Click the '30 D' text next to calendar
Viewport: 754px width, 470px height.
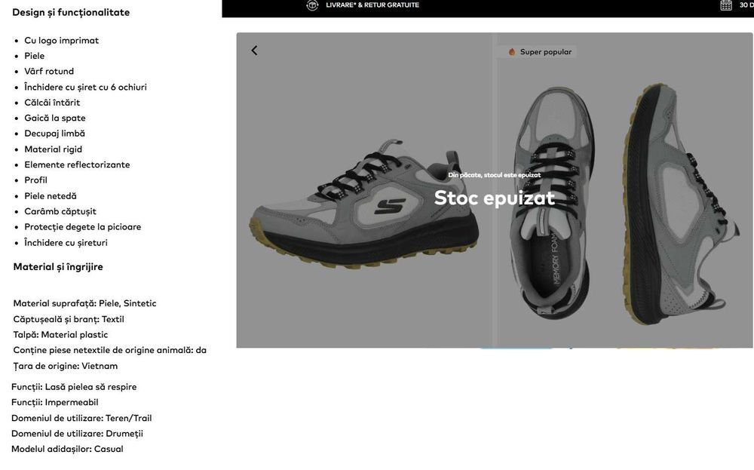coord(746,5)
